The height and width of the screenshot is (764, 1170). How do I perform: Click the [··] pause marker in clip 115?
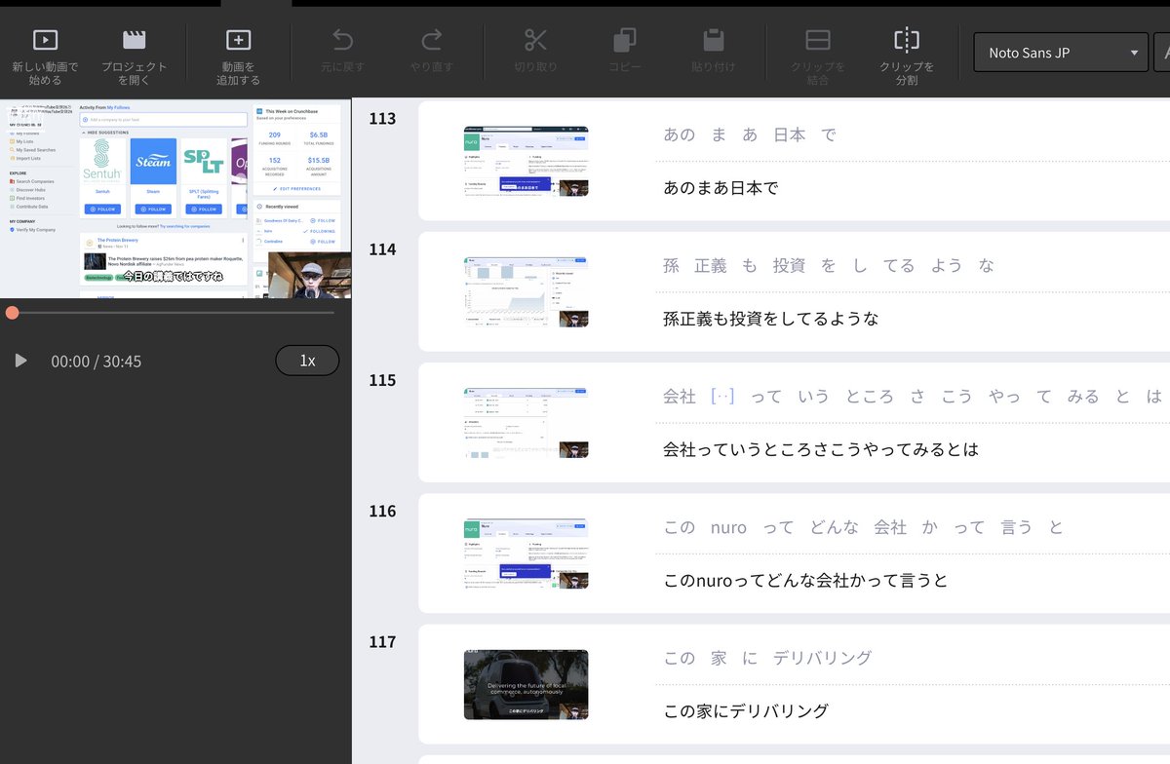pos(722,396)
